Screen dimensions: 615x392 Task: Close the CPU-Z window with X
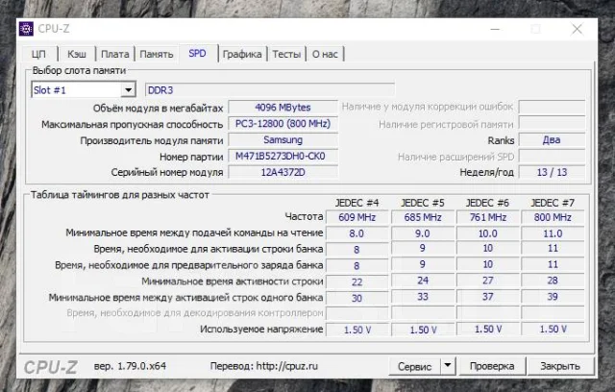tap(577, 29)
